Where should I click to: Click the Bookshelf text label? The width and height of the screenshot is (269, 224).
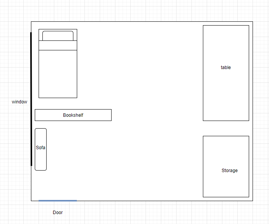point(73,115)
